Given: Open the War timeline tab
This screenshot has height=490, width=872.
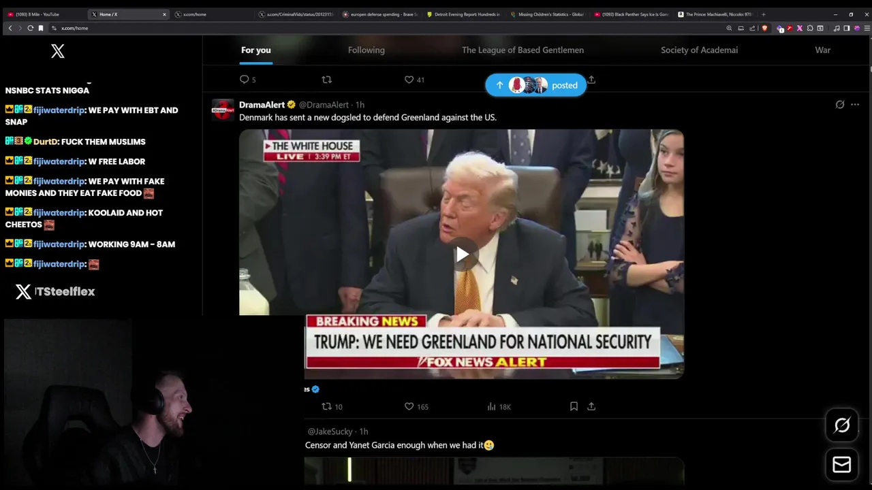Looking at the screenshot, I should click(x=823, y=50).
